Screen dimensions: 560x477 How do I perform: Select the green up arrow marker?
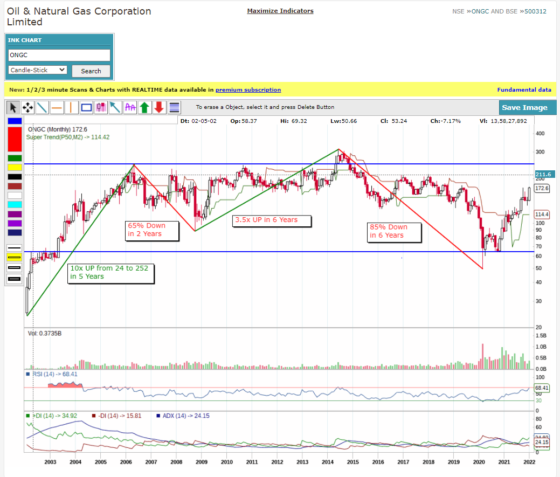145,107
